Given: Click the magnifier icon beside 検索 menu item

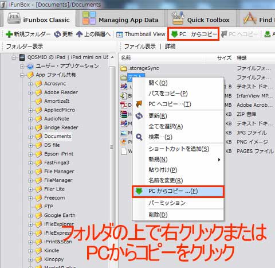Looking at the screenshot, I should click(x=139, y=137).
